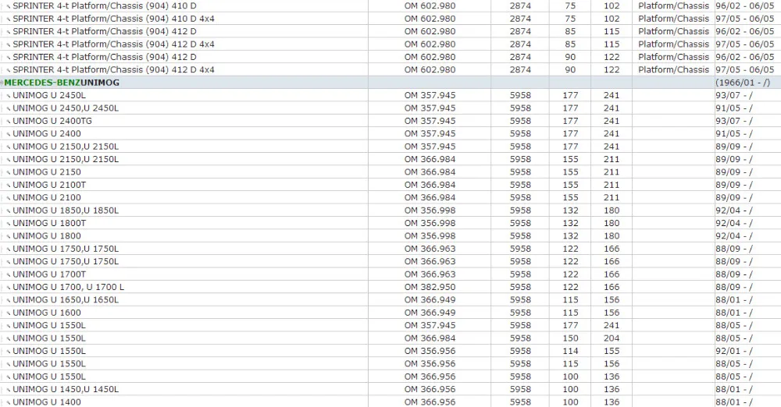Click the row icon beside UNIMOG U 2150
The width and height of the screenshot is (781, 407).
coord(9,172)
